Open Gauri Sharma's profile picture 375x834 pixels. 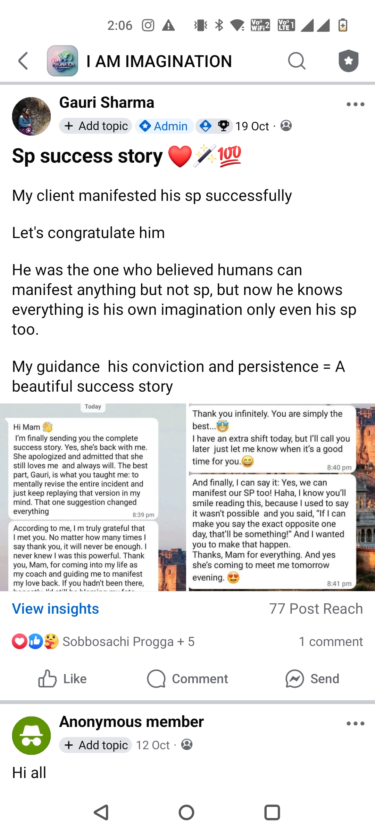pos(31,116)
